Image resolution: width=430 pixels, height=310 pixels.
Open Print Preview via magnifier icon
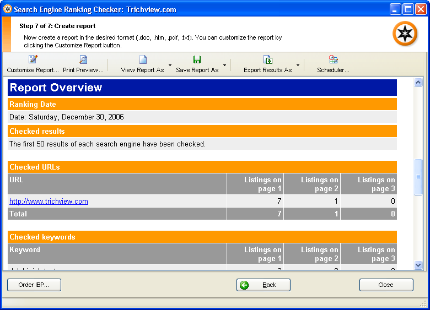tap(83, 59)
